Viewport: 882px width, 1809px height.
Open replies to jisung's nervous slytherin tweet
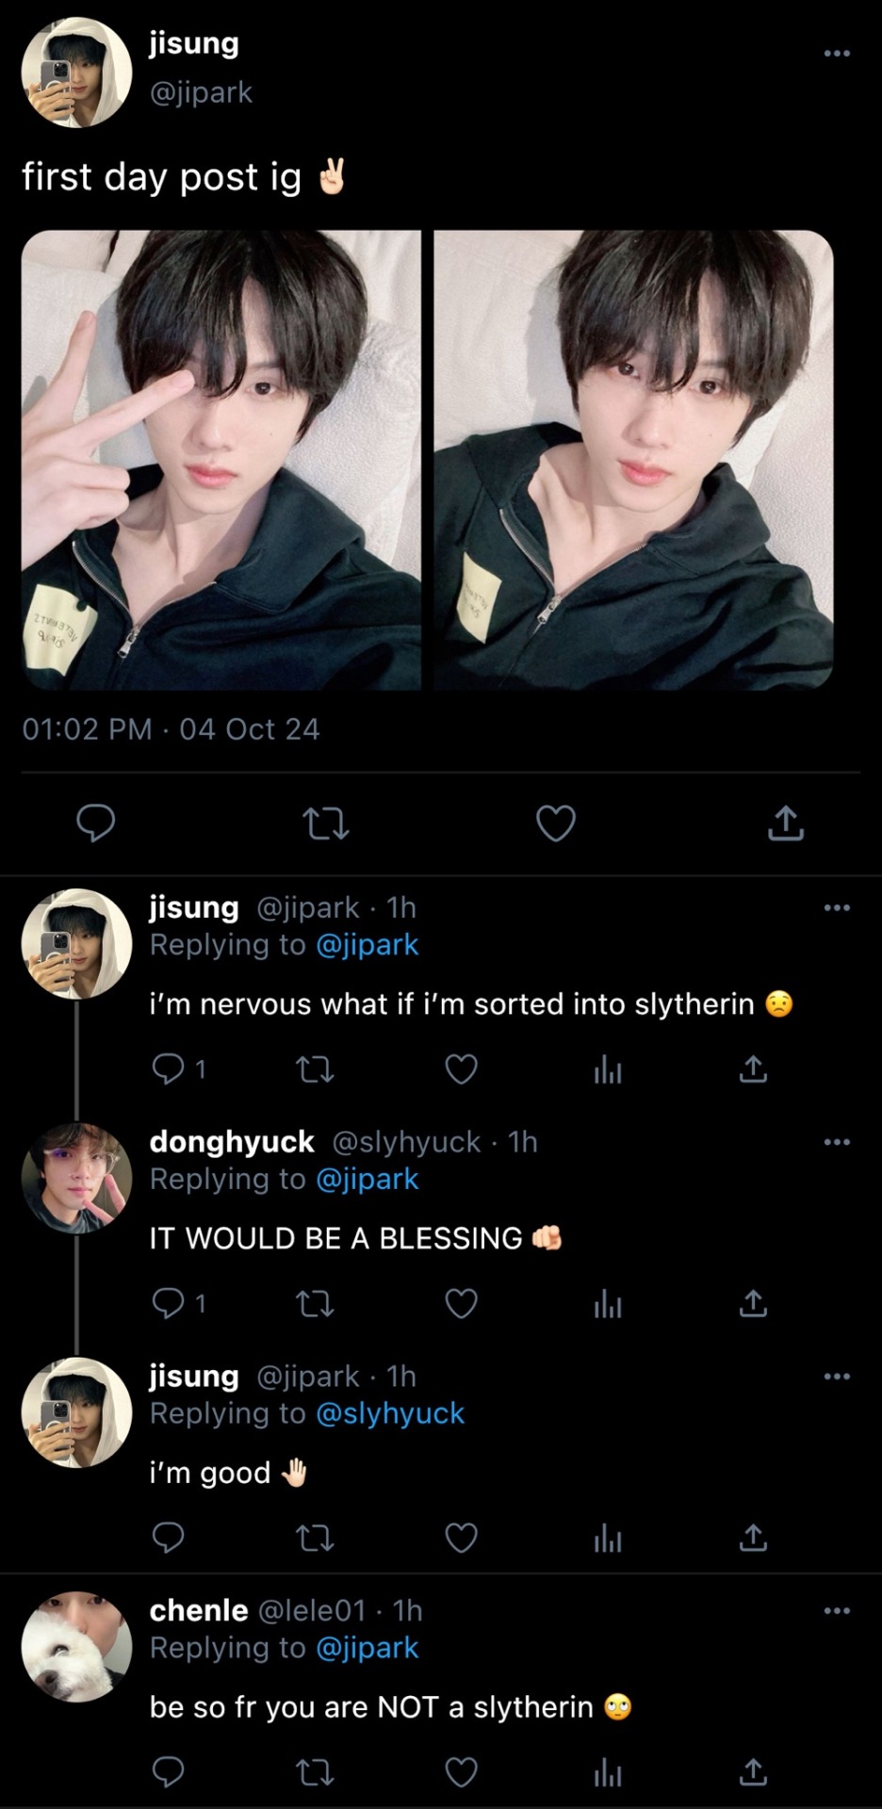click(x=170, y=1069)
